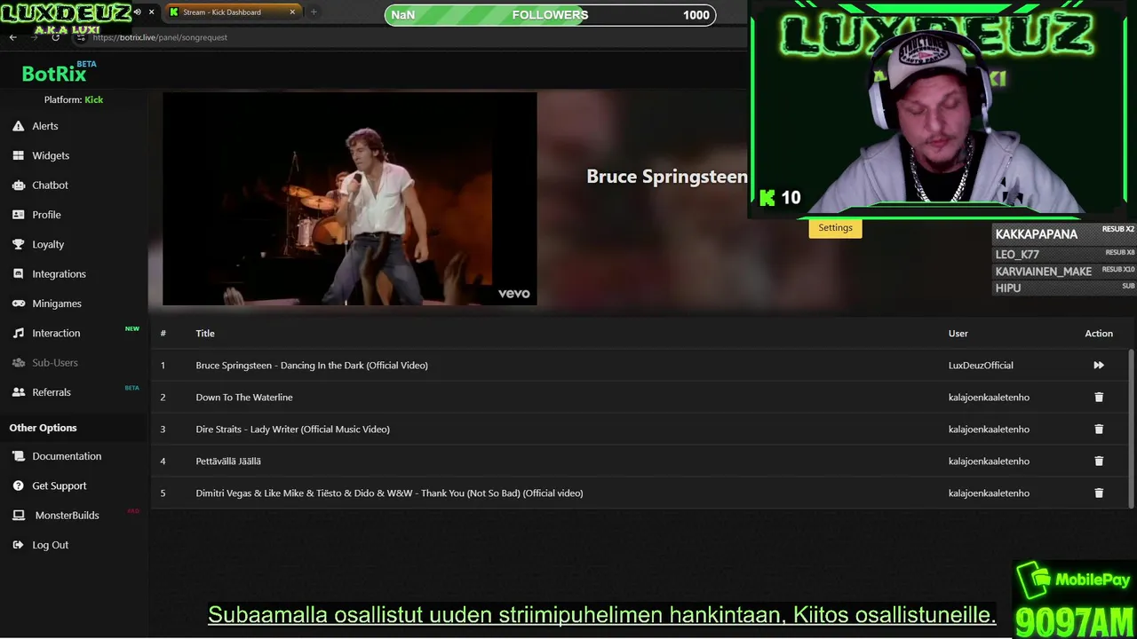Click the MonsterBuilds computer icon
This screenshot has height=639, width=1137.
(18, 515)
